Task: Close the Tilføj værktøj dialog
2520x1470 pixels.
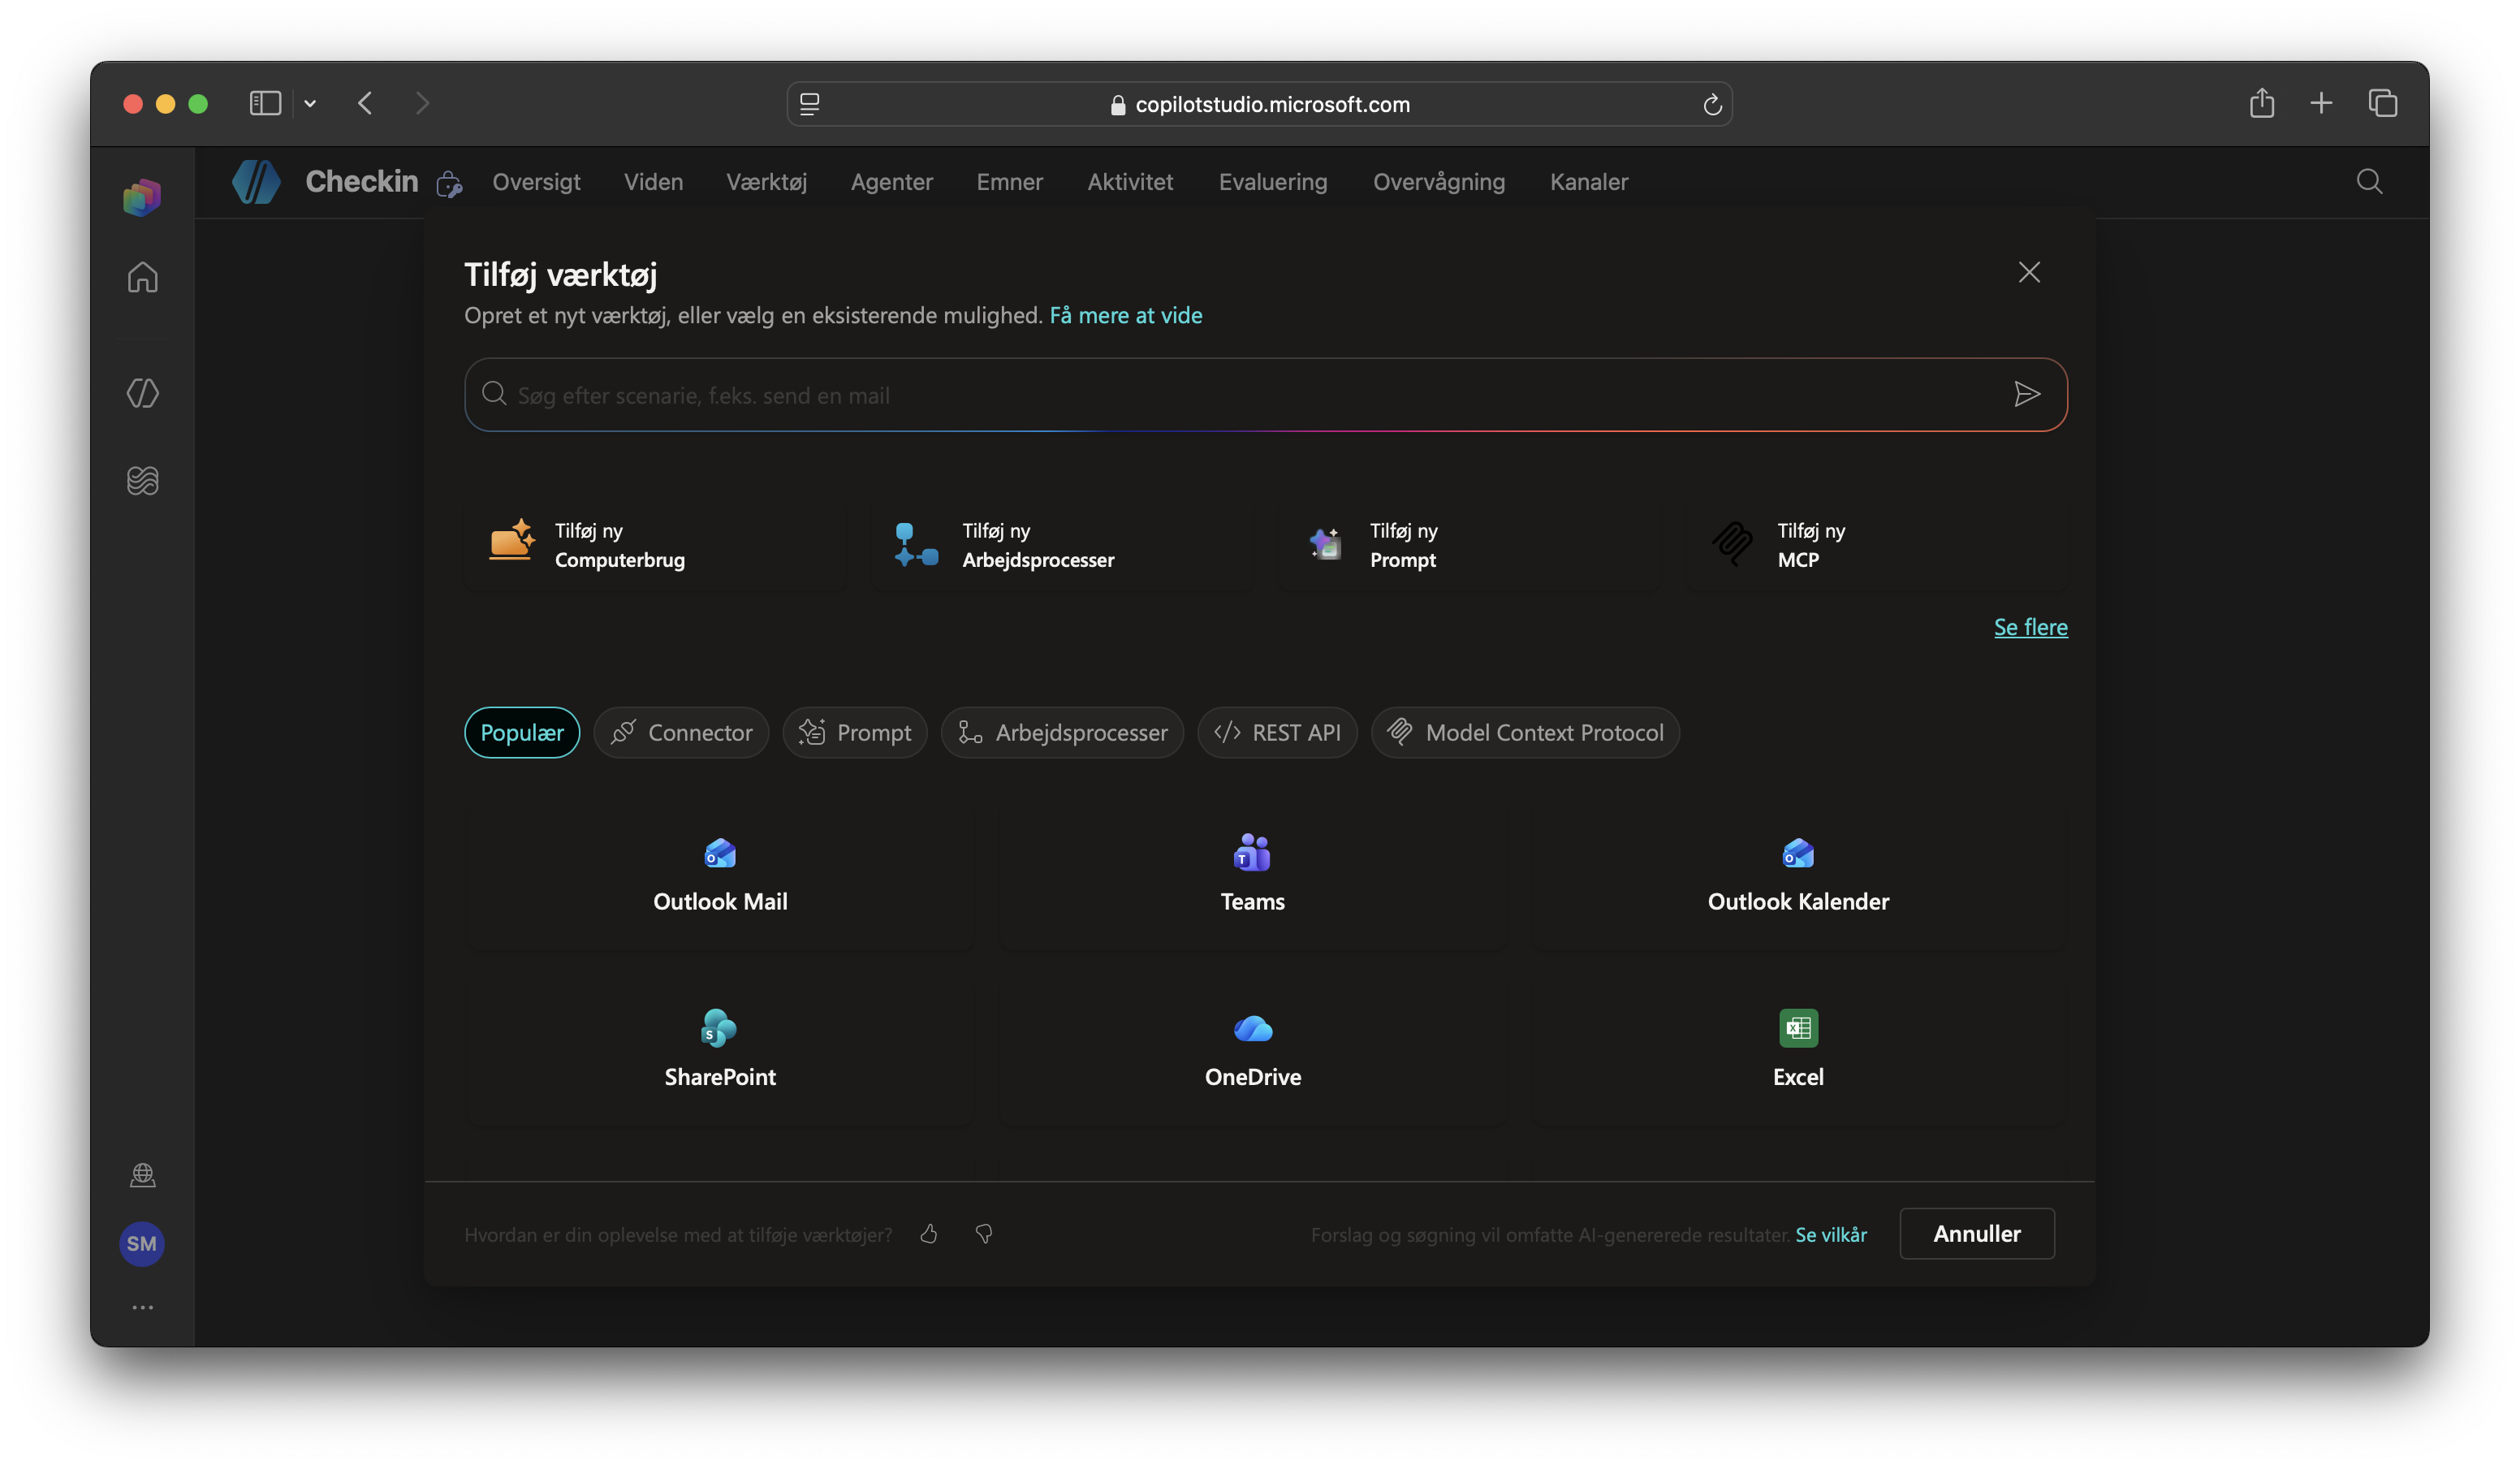Action: (x=2029, y=272)
